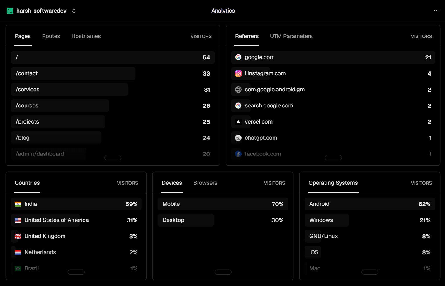Open the three-dot more options menu
The image size is (445, 286).
click(x=436, y=11)
